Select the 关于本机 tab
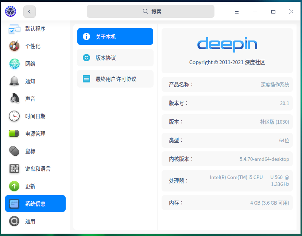 [x=115, y=36]
